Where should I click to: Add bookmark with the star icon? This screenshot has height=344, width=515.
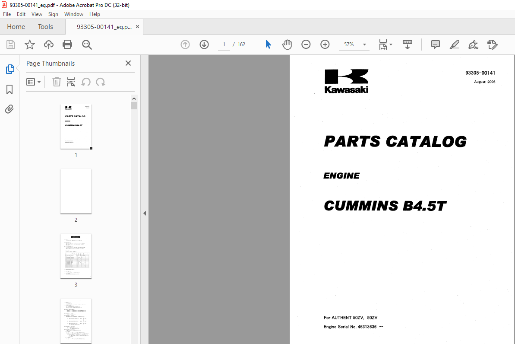[29, 45]
